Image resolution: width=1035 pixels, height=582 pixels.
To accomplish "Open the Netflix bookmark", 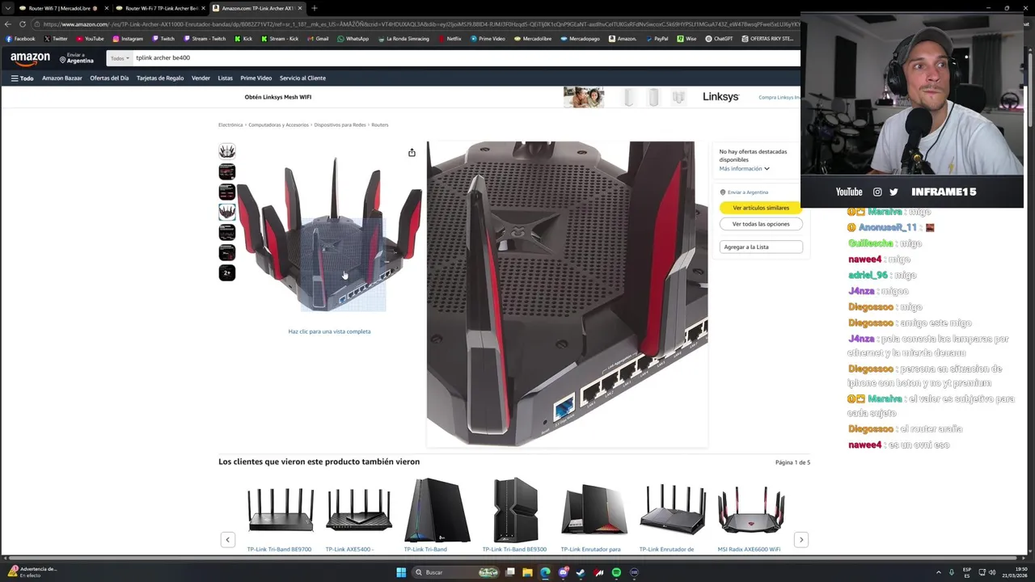I will (x=450, y=38).
